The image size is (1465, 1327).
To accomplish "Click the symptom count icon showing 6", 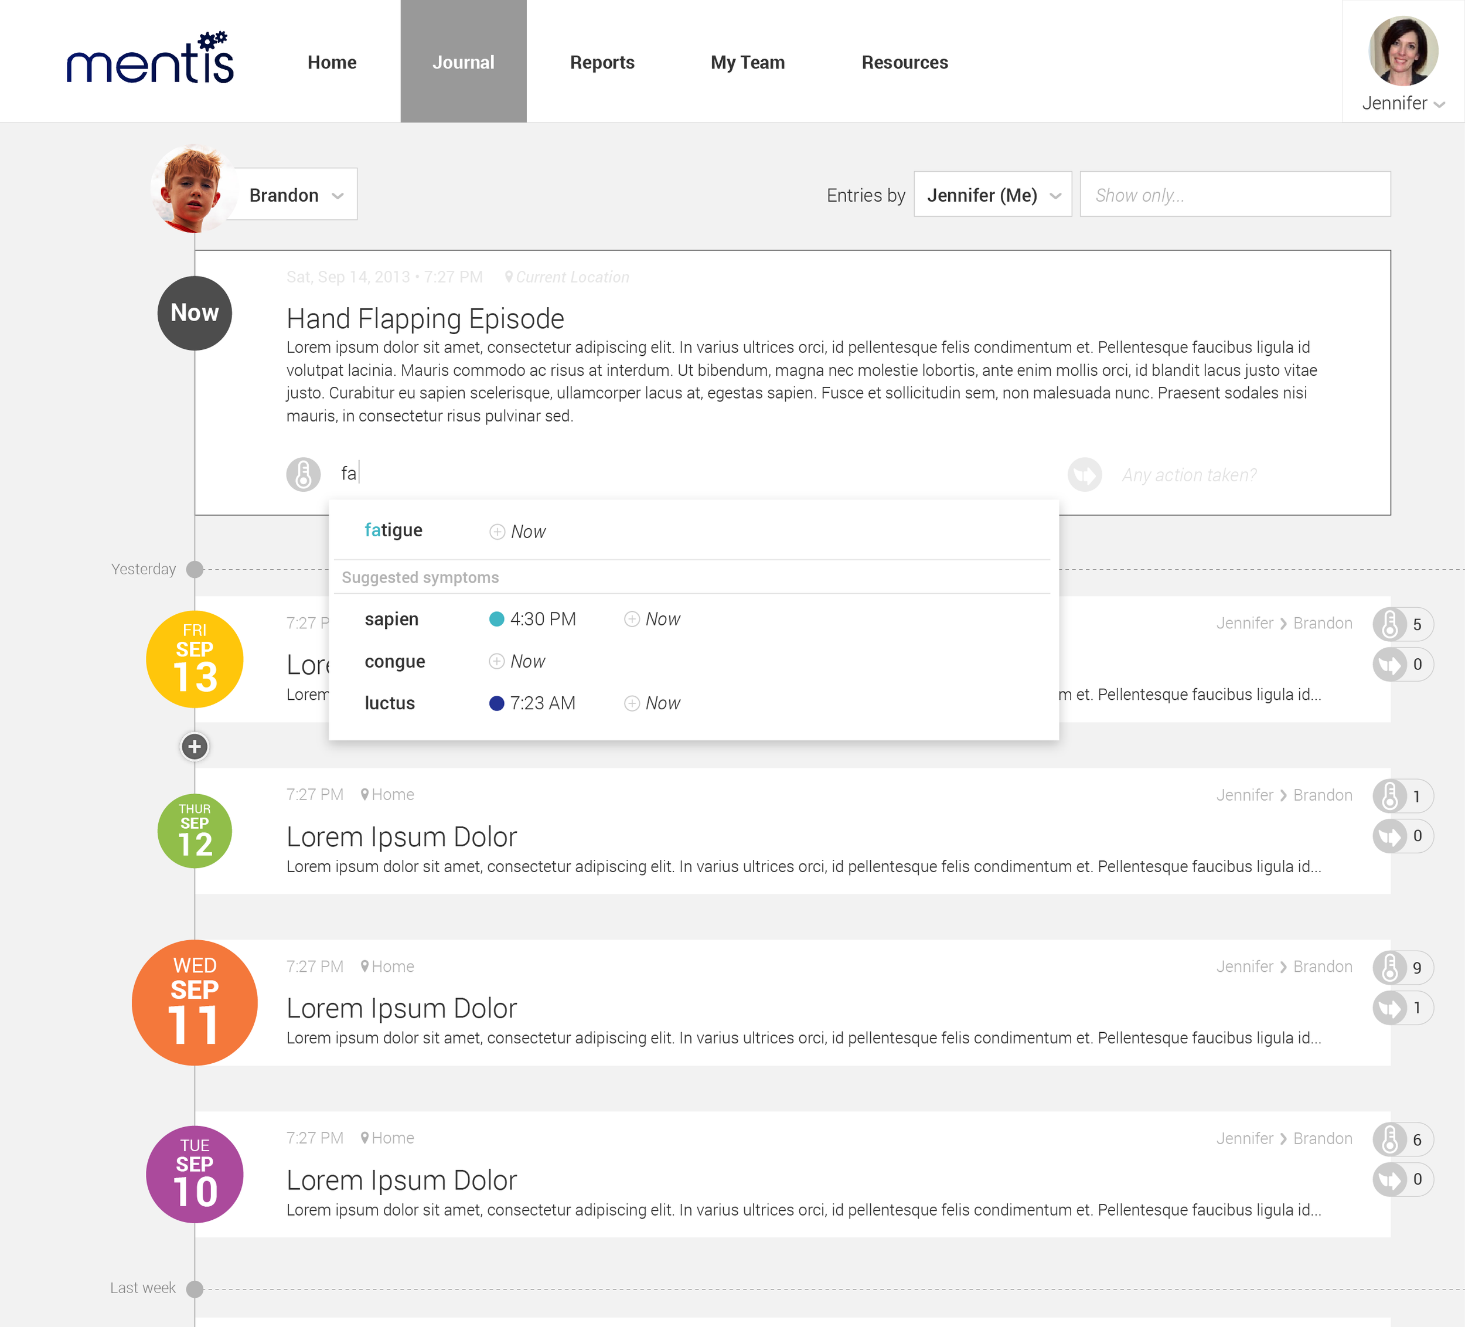I will tap(1389, 1139).
